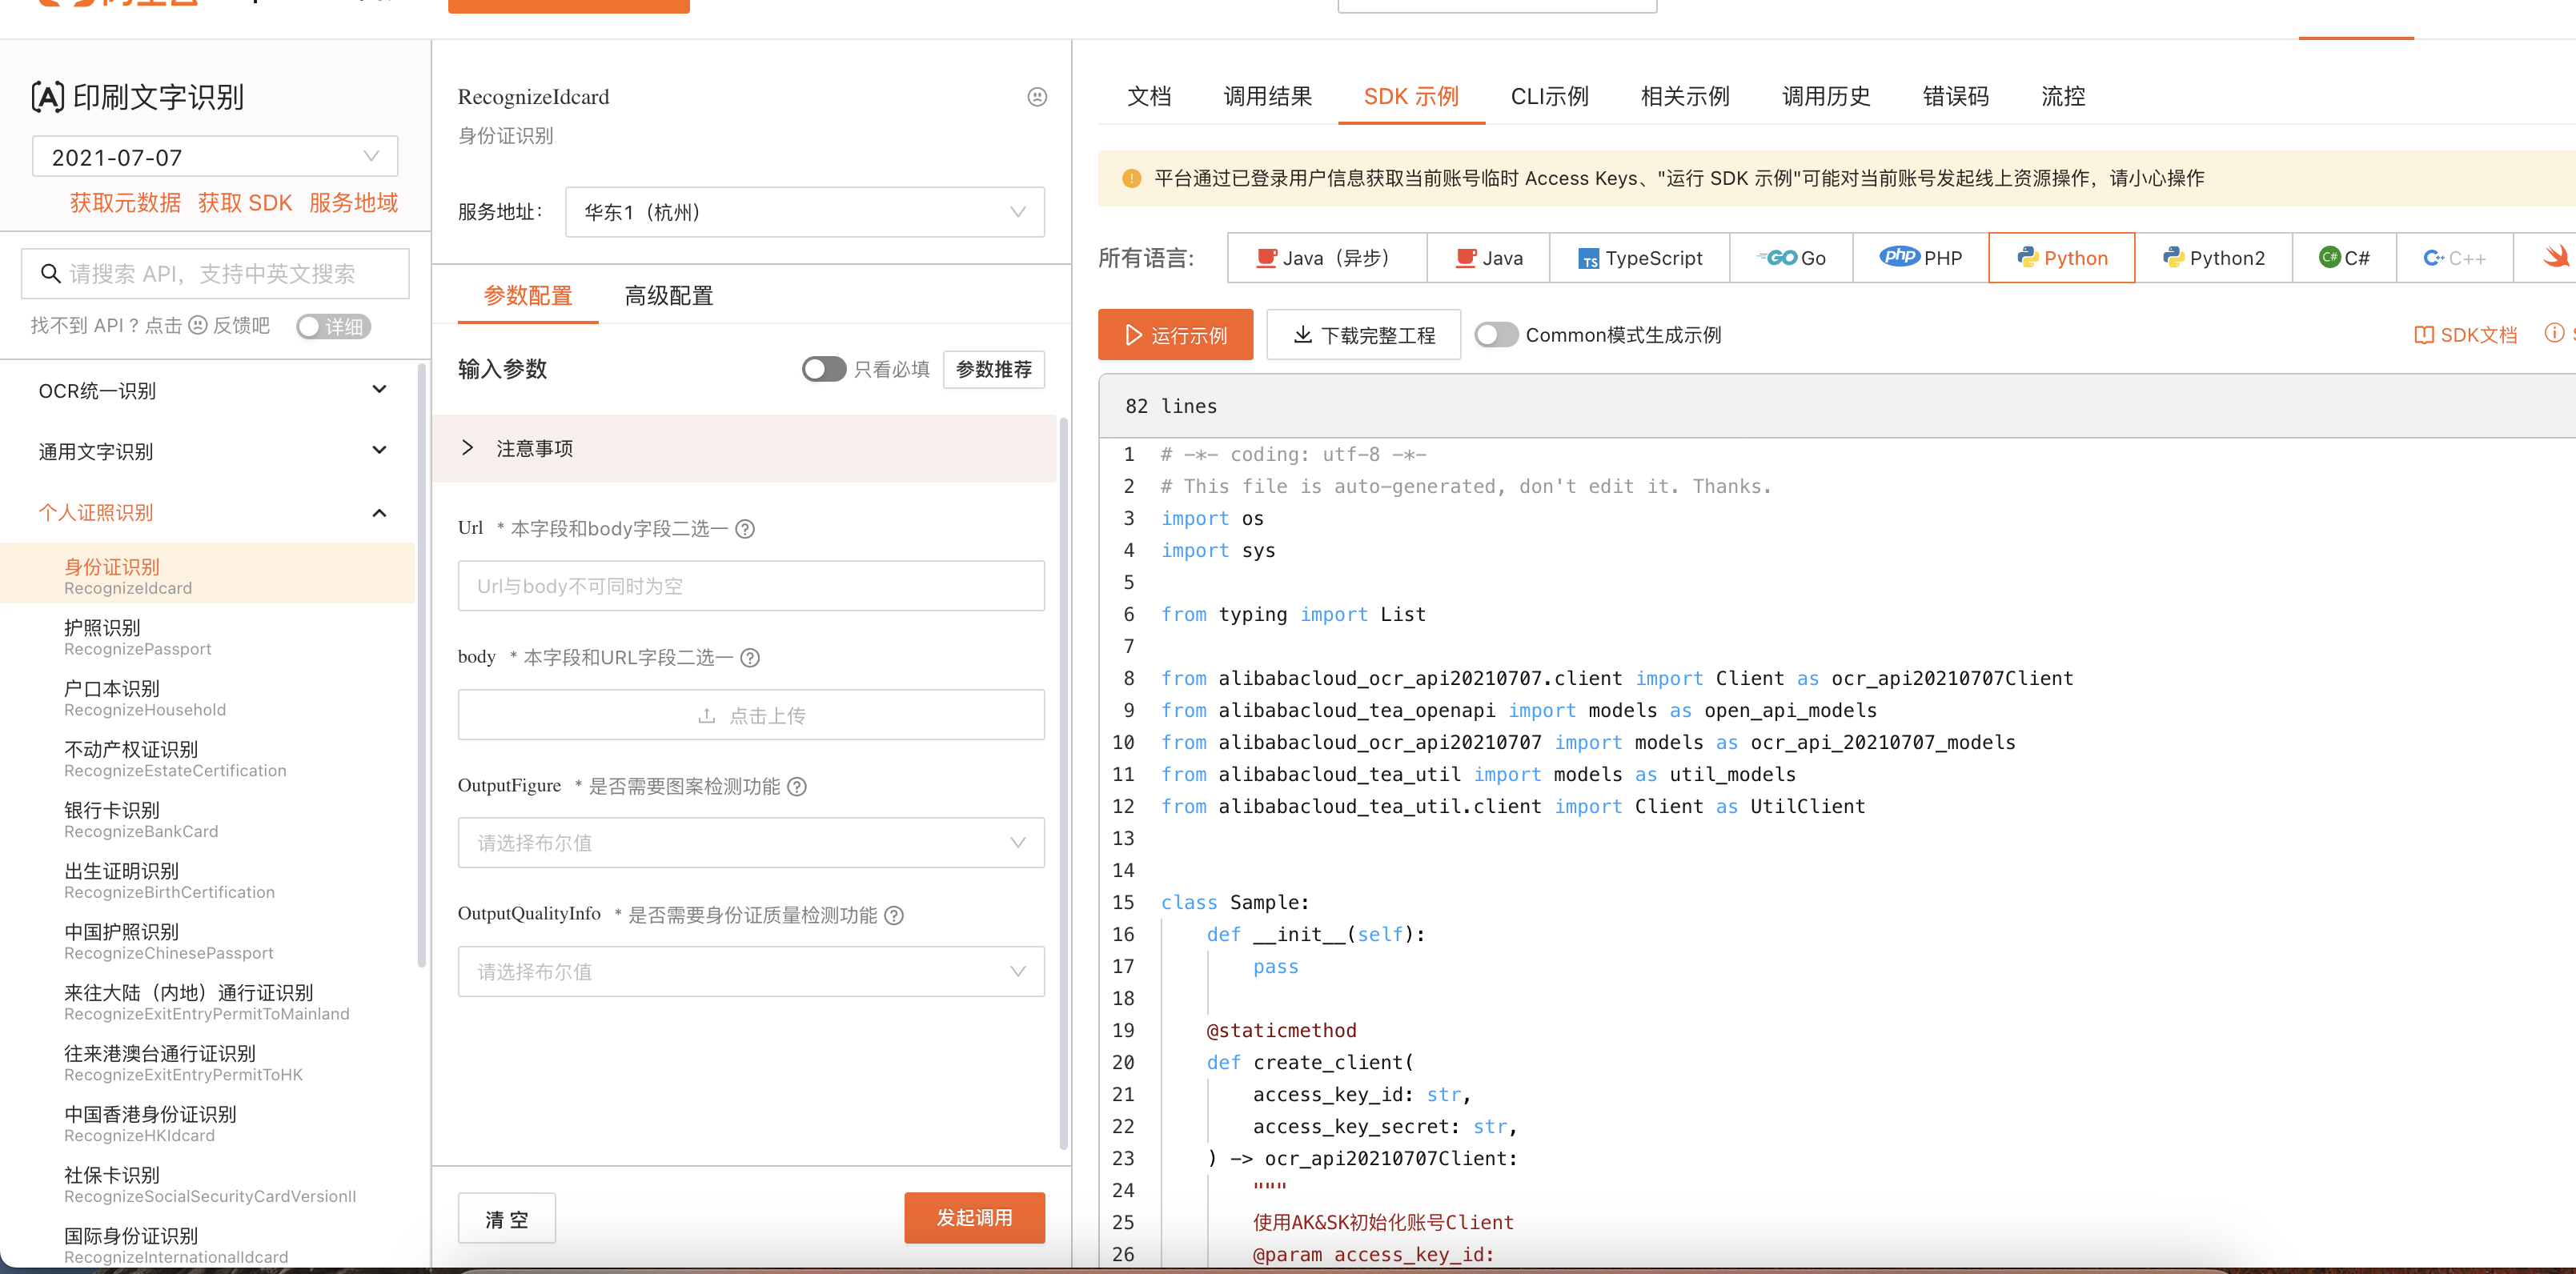The image size is (2576, 1274).
Task: Click the help icon next to body field
Action: tap(750, 658)
